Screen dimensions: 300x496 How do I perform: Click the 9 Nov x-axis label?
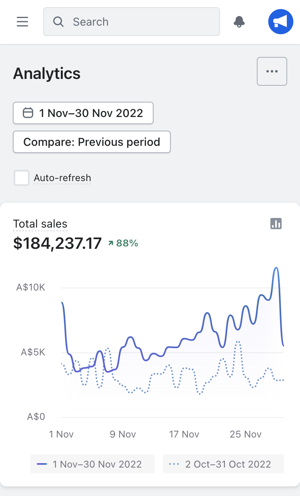[123, 434]
